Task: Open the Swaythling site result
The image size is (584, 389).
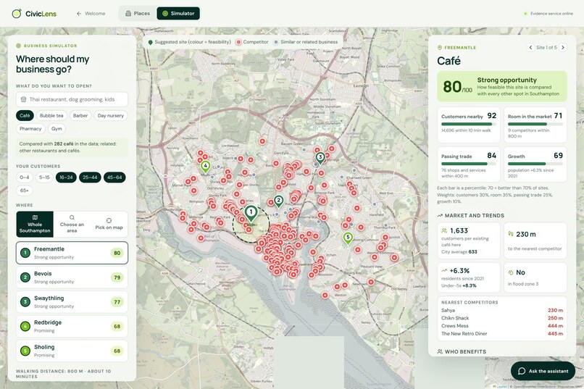Action: (x=72, y=302)
